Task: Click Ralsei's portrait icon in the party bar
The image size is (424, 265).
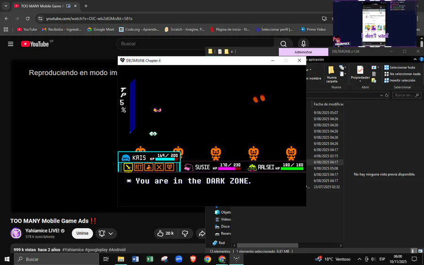Action: pos(253,168)
